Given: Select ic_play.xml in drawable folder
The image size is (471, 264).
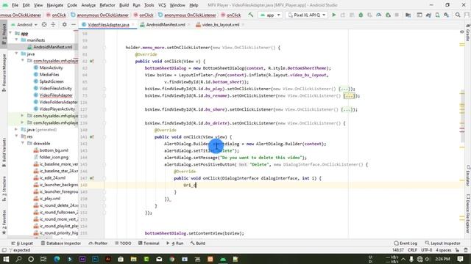Looking at the screenshot, I should click(47, 199).
